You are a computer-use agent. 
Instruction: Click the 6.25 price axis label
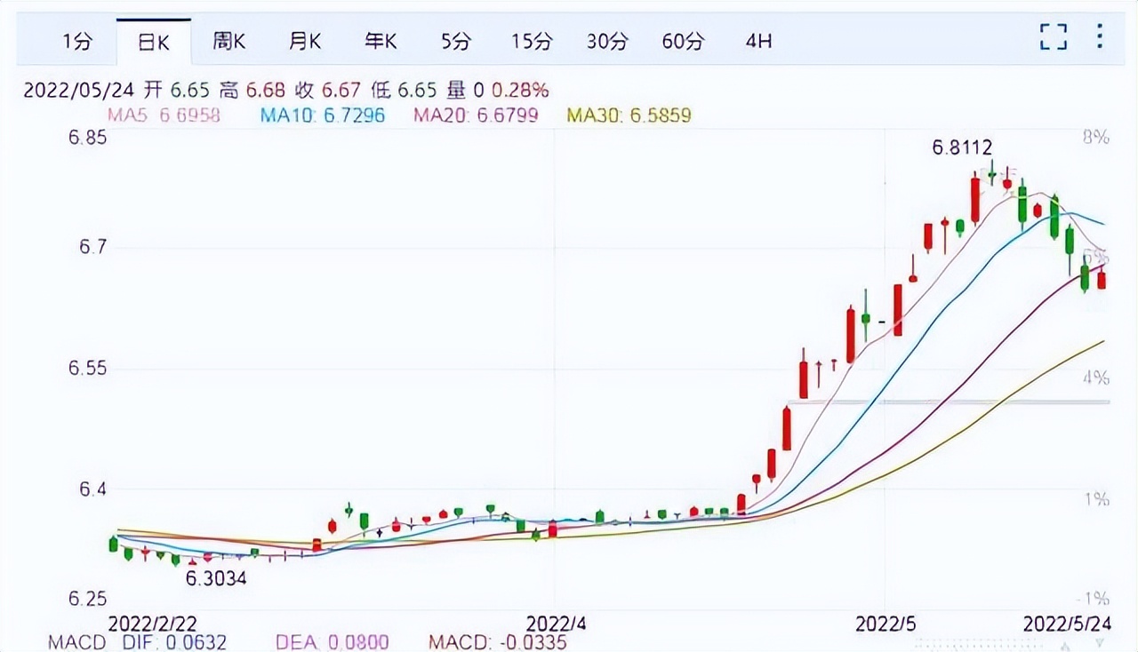tap(87, 598)
